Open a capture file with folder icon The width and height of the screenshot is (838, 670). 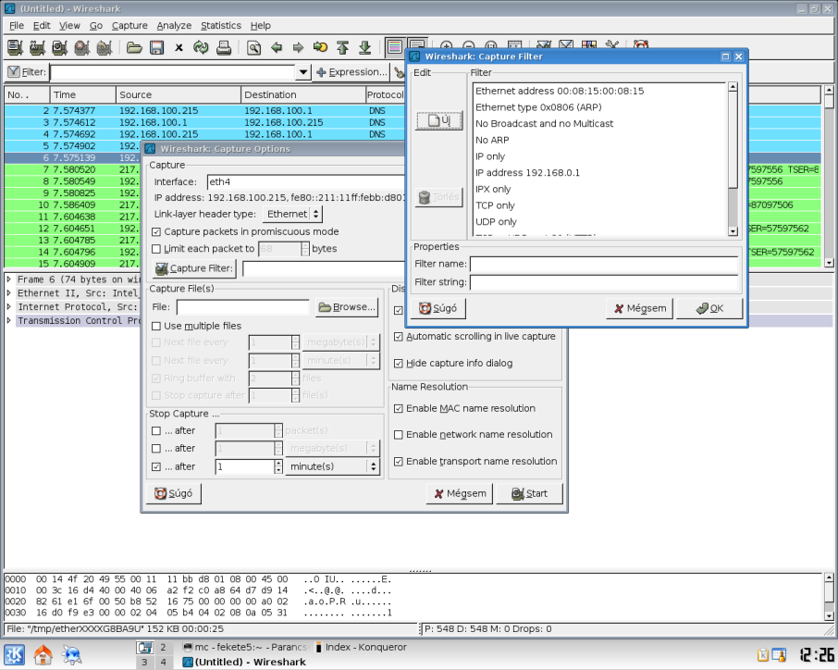(x=134, y=47)
